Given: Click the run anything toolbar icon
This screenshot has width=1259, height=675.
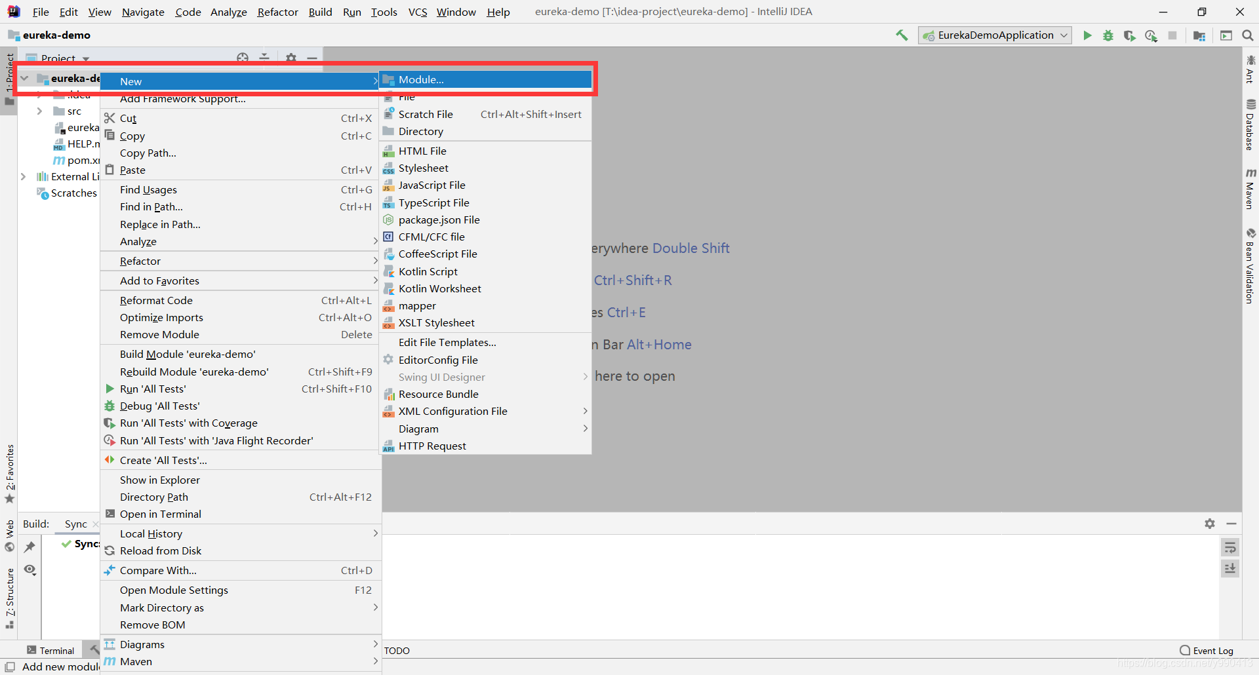Looking at the screenshot, I should (1226, 35).
